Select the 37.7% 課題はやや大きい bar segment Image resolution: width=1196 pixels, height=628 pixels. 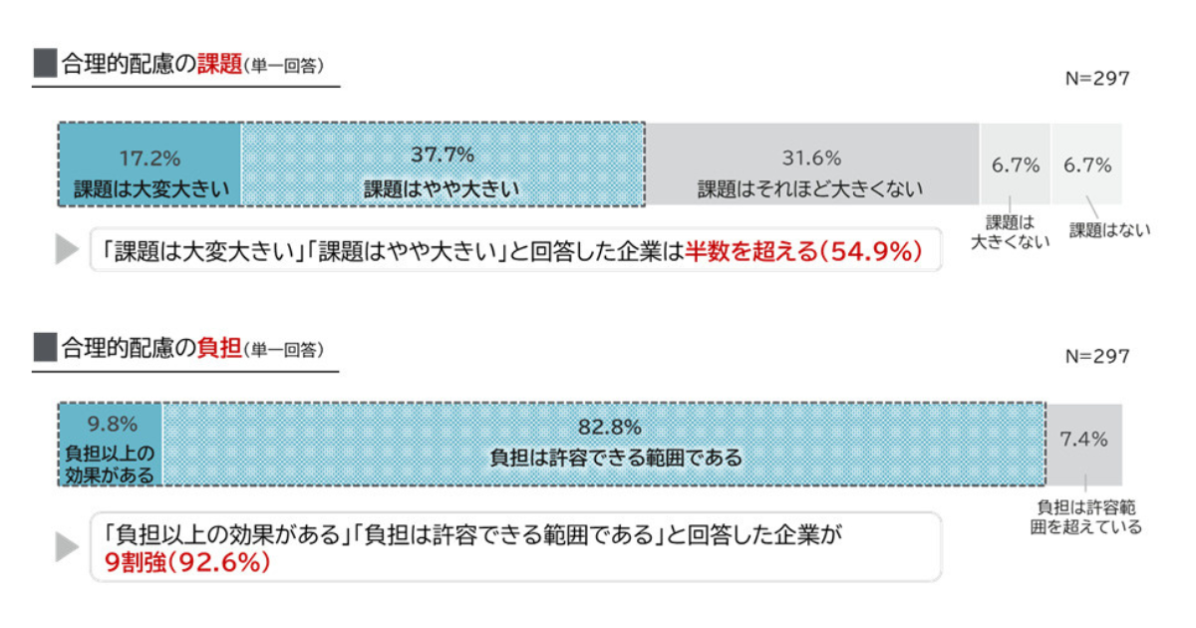[443, 164]
